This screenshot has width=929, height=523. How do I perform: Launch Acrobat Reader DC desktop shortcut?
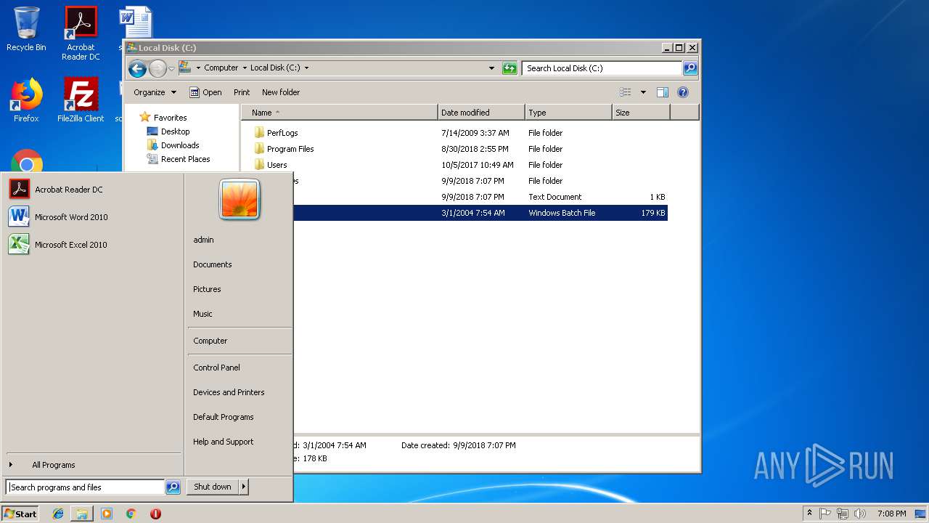pos(81,33)
